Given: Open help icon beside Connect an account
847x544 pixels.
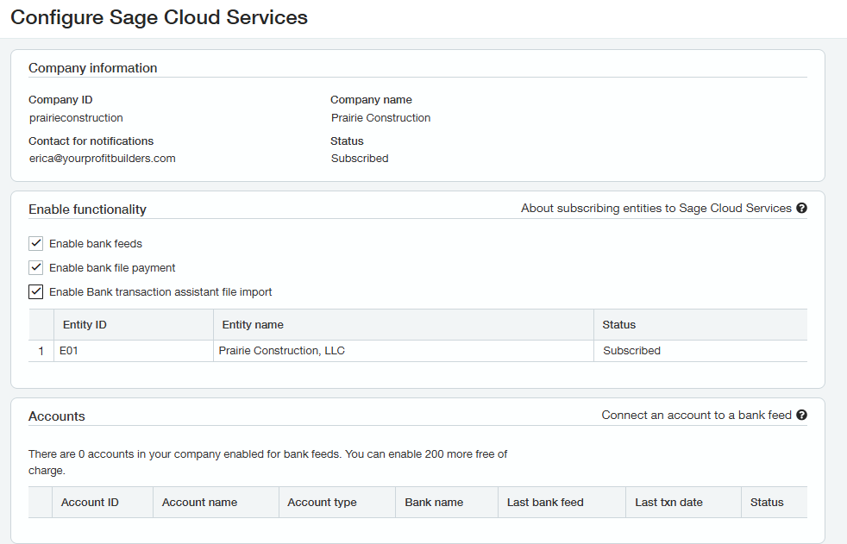Looking at the screenshot, I should click(x=801, y=415).
